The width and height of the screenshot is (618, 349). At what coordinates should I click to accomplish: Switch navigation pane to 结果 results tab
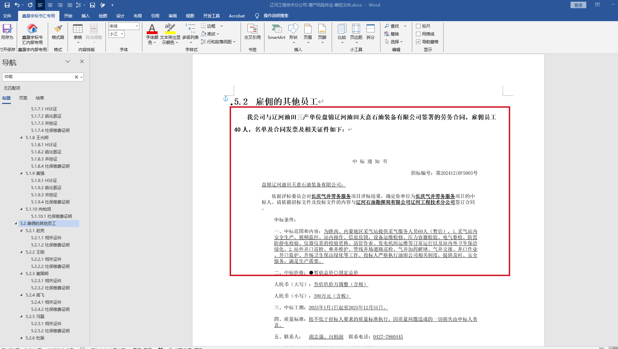coord(40,98)
